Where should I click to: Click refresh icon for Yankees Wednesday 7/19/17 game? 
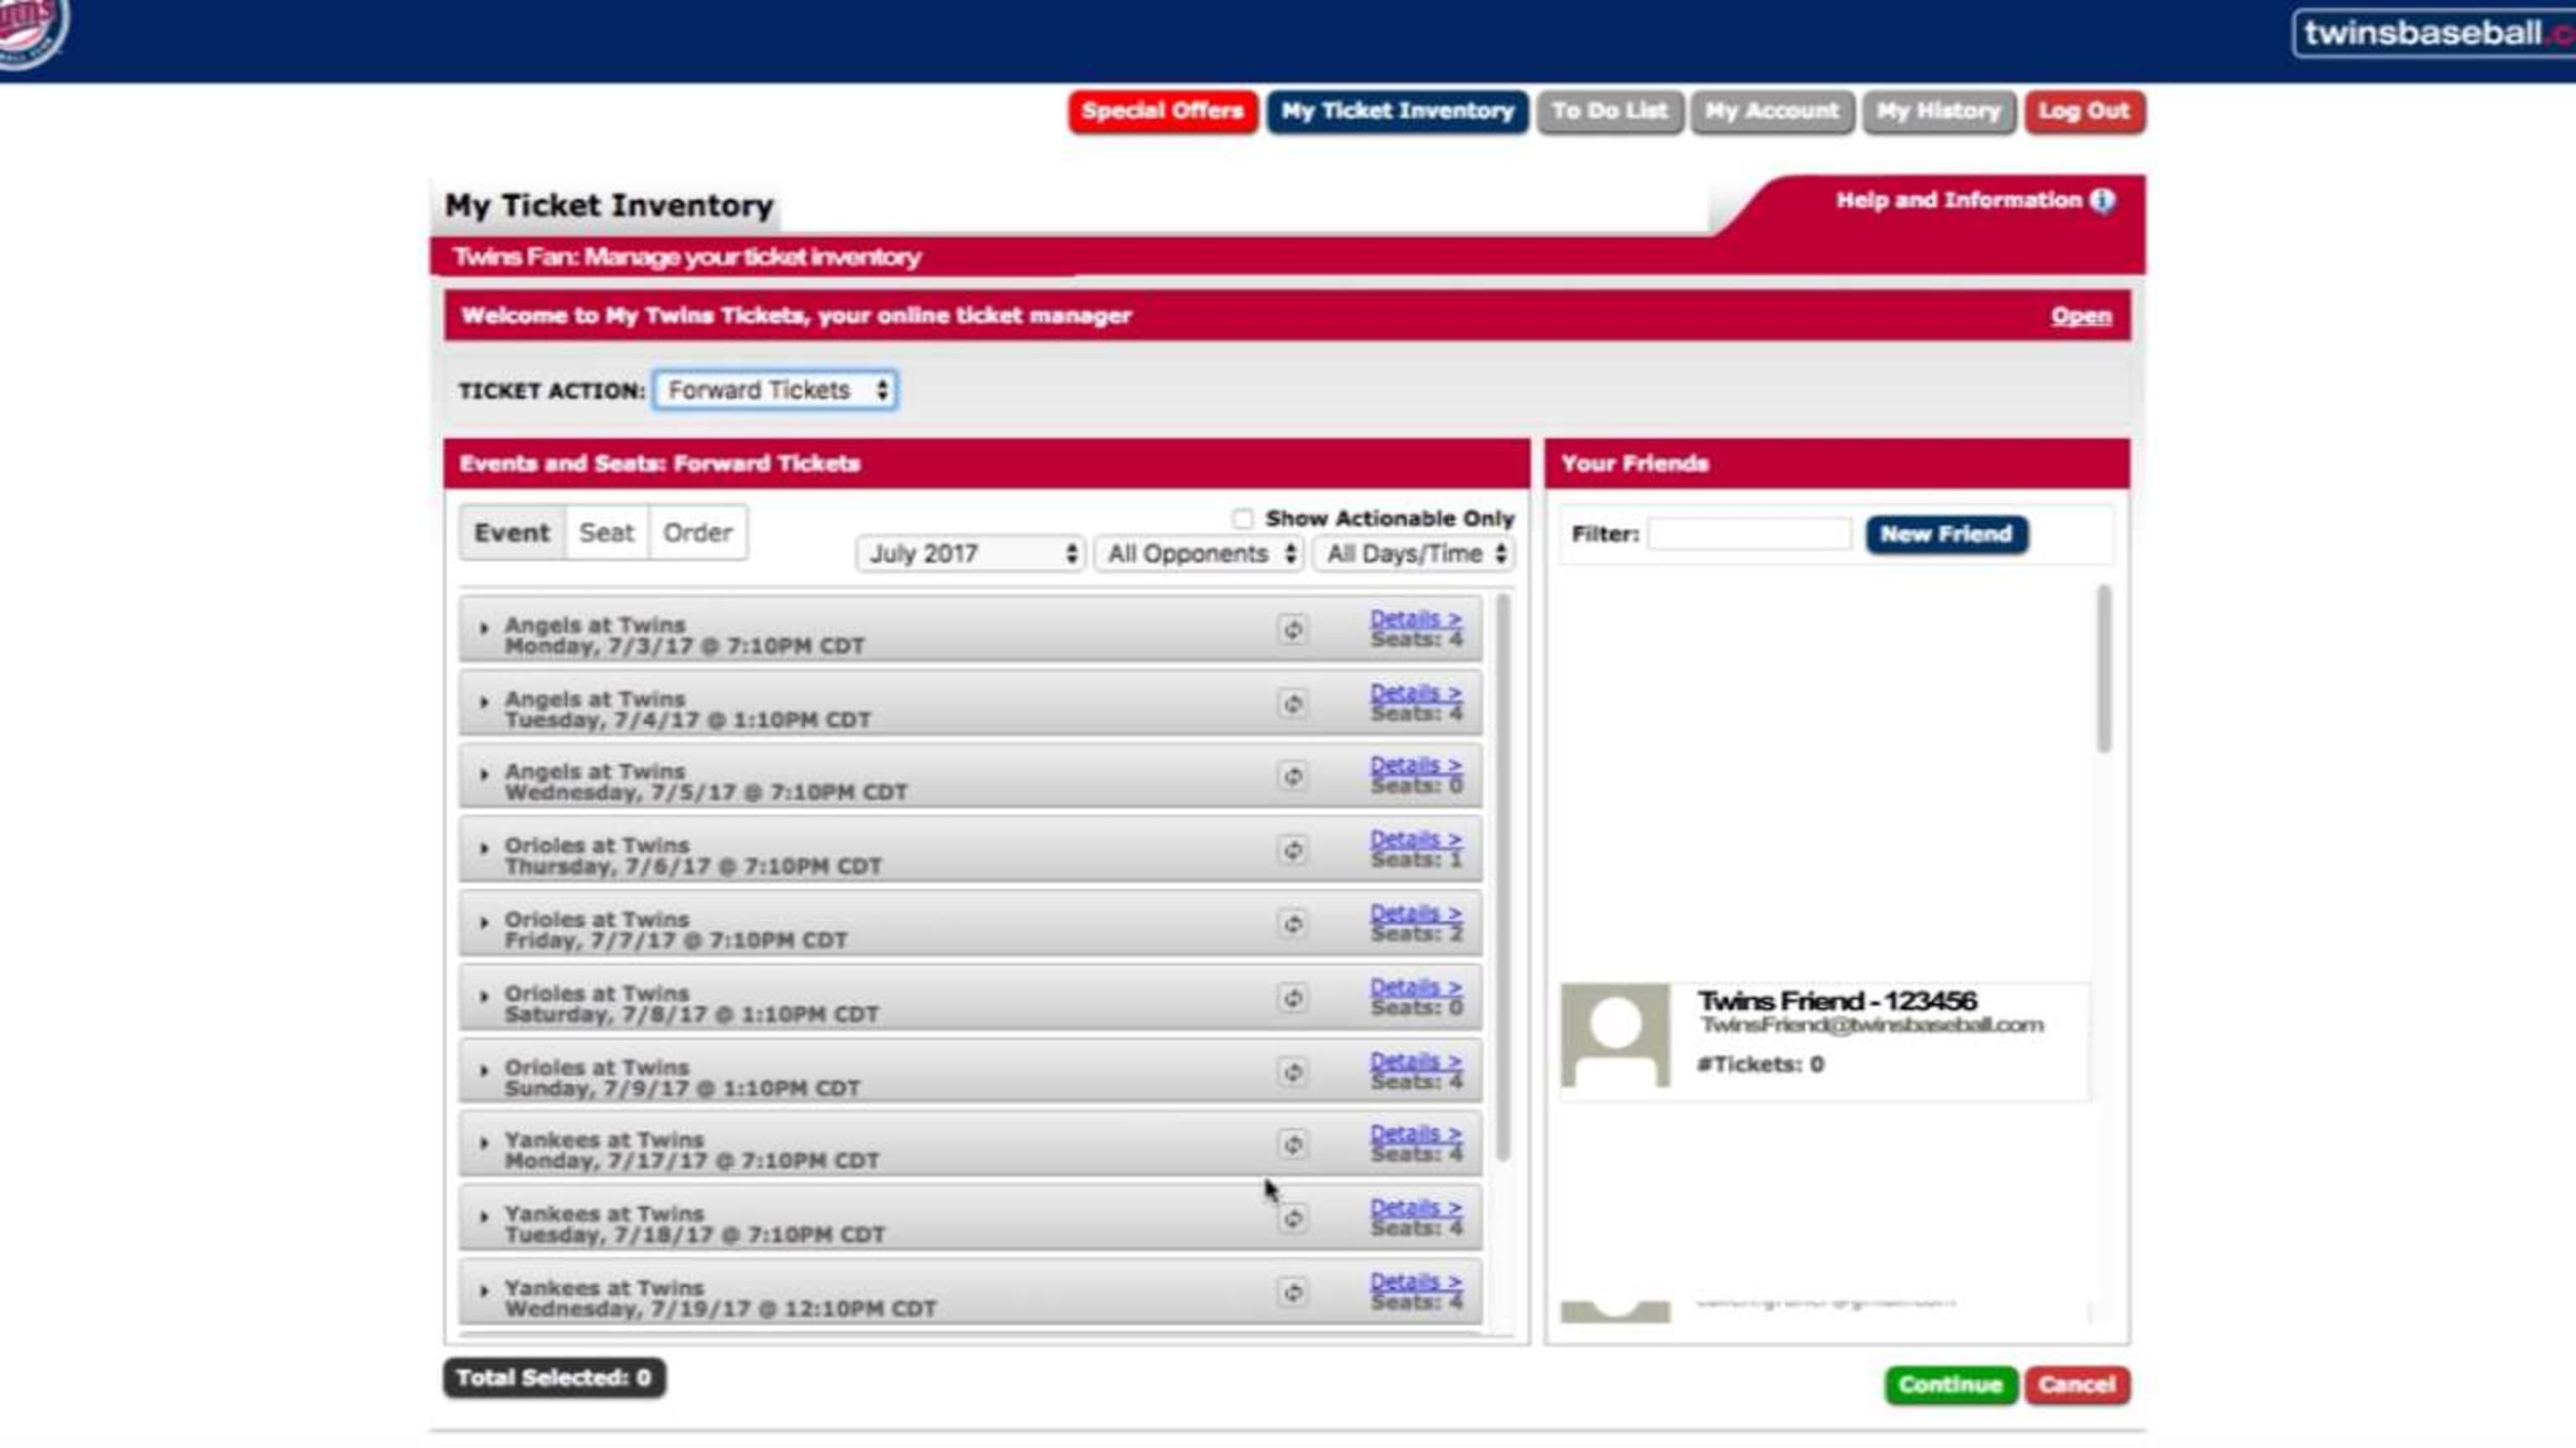(x=1292, y=1292)
